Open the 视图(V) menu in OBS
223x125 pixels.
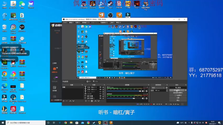[78, 22]
